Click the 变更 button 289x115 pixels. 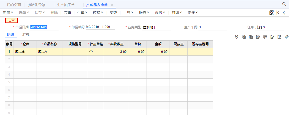[114, 13]
